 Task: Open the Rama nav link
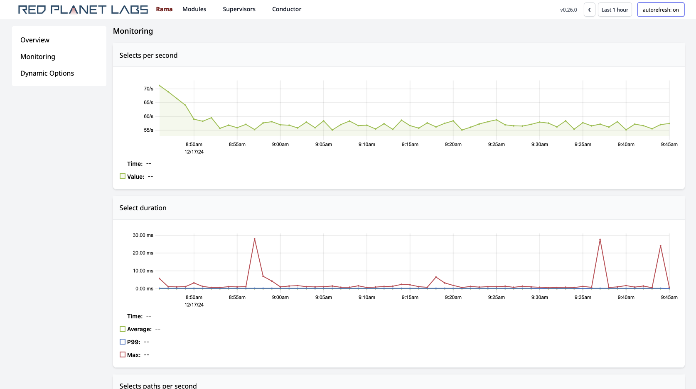pos(164,9)
